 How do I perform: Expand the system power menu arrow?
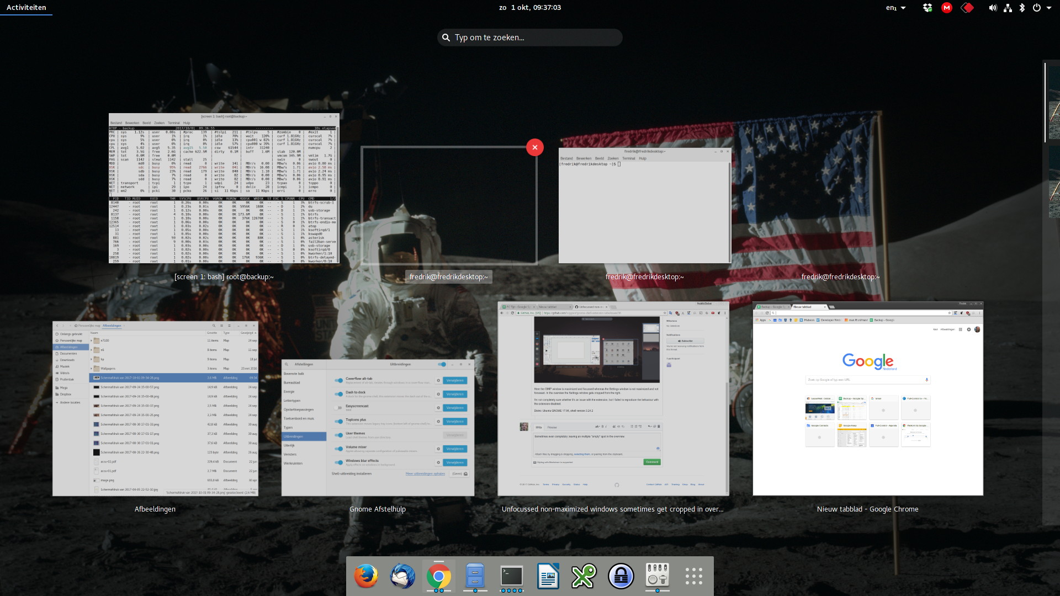click(1049, 8)
